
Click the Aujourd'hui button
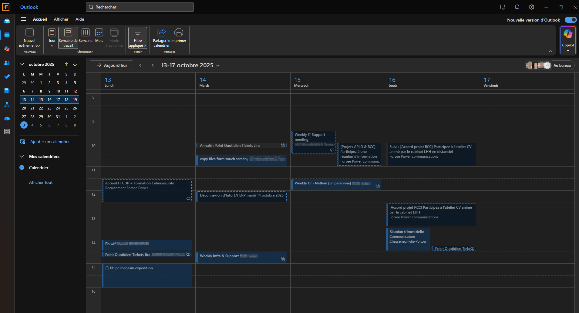(x=111, y=65)
